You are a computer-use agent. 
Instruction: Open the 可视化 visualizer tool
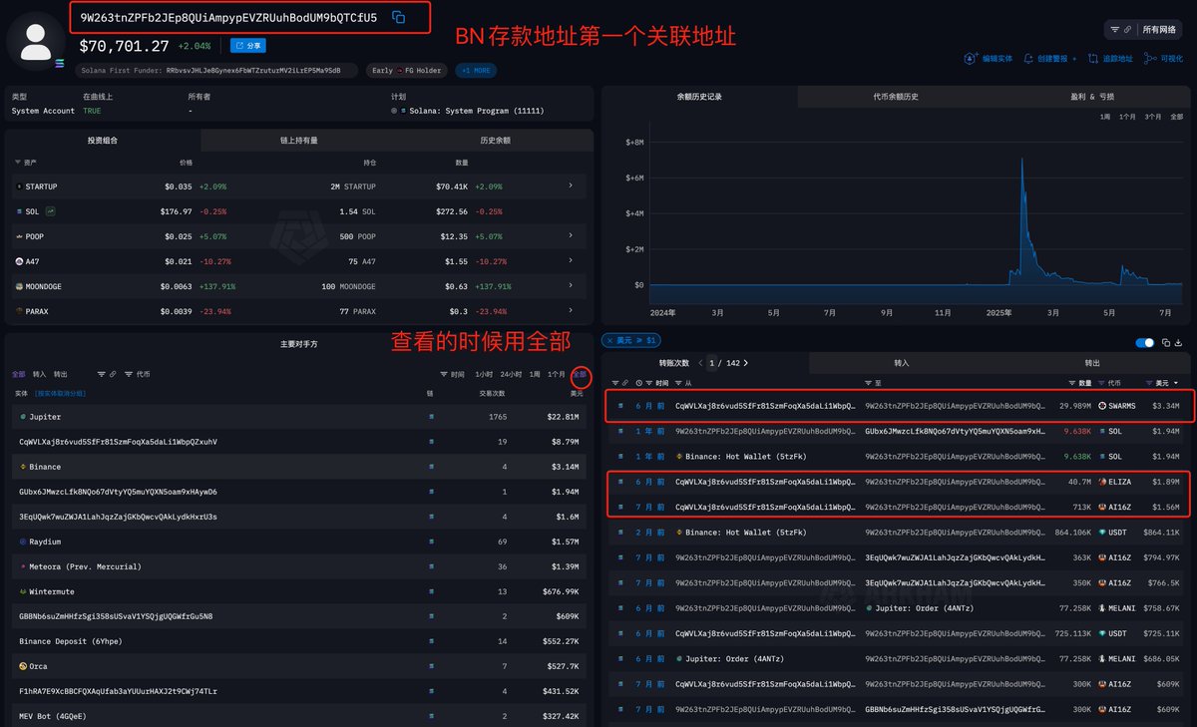[1163, 59]
